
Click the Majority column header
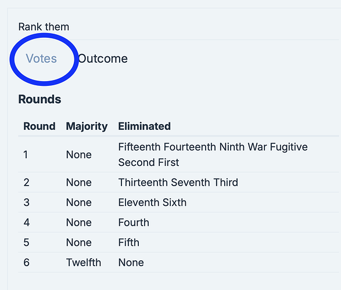point(87,126)
